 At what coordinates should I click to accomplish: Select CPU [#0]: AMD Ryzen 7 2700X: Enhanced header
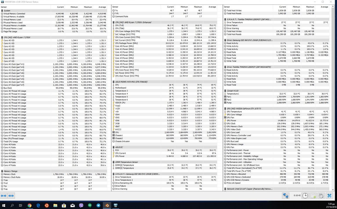pyautogui.click(x=165, y=22)
